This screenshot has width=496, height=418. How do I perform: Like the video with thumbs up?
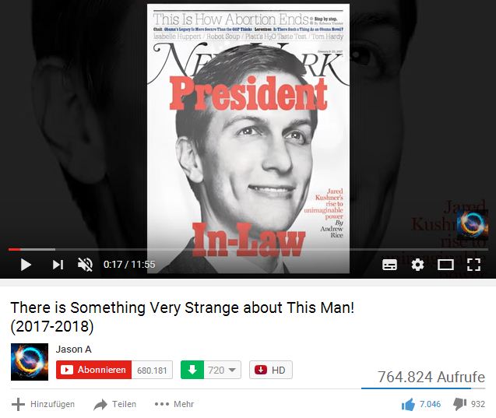tap(421, 404)
